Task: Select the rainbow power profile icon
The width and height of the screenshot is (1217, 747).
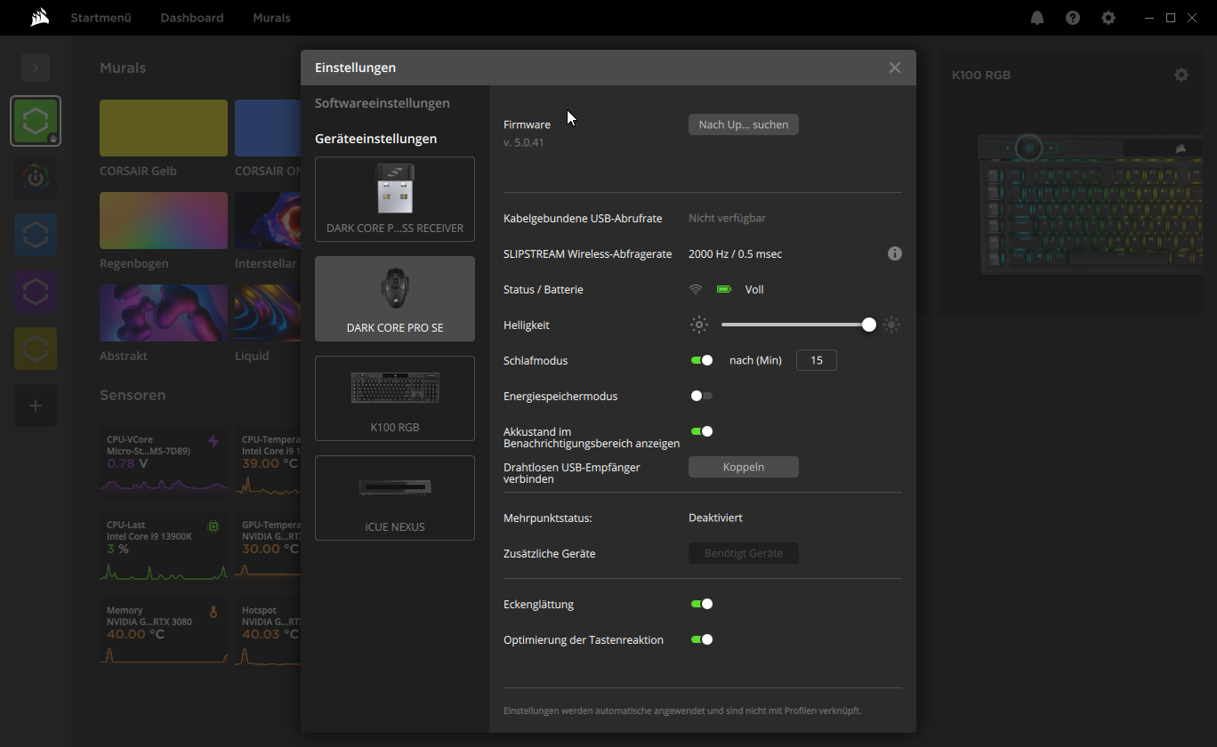Action: click(36, 178)
